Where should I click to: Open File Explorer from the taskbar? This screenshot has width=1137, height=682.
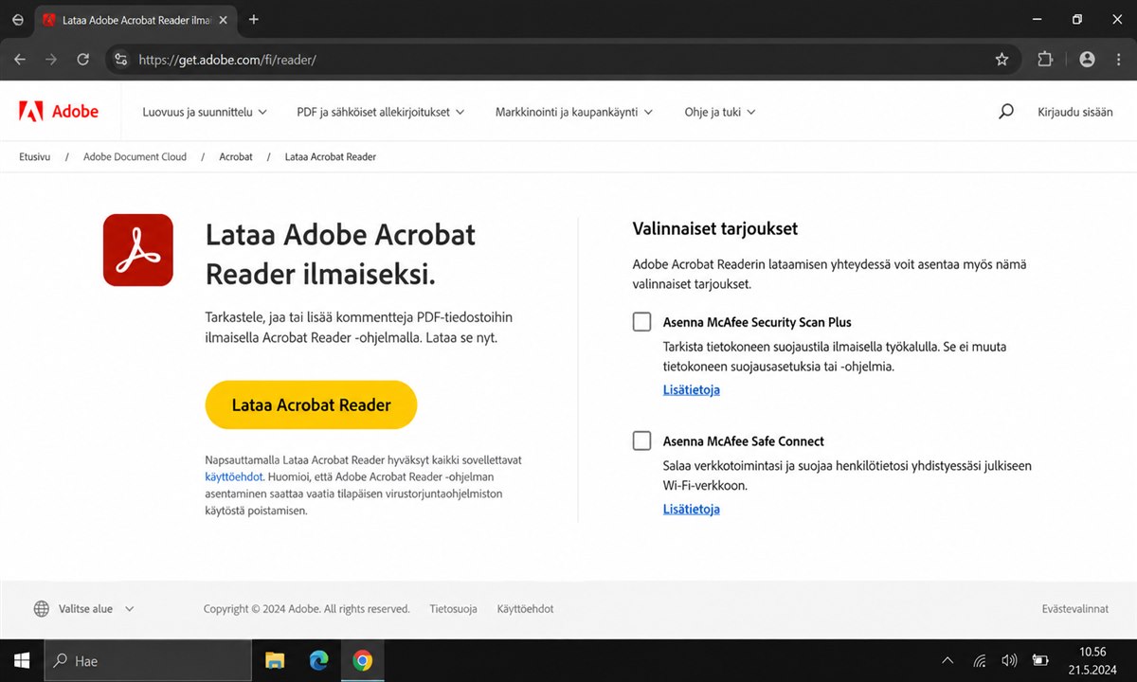pos(275,660)
